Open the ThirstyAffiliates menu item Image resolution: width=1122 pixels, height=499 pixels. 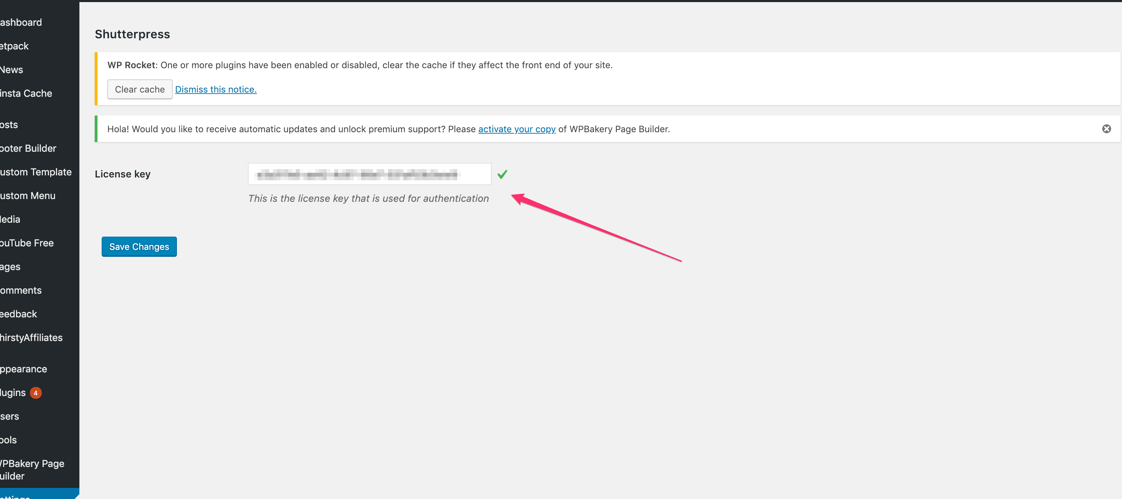click(31, 338)
